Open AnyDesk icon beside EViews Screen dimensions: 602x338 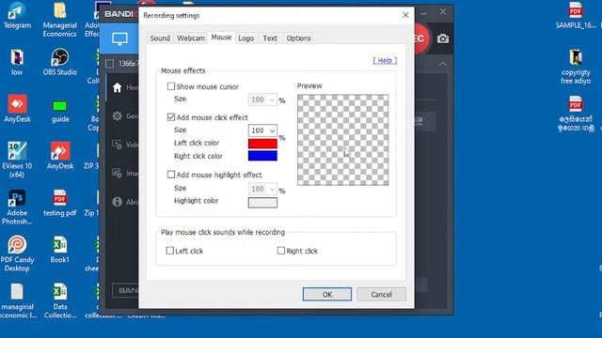tap(60, 155)
